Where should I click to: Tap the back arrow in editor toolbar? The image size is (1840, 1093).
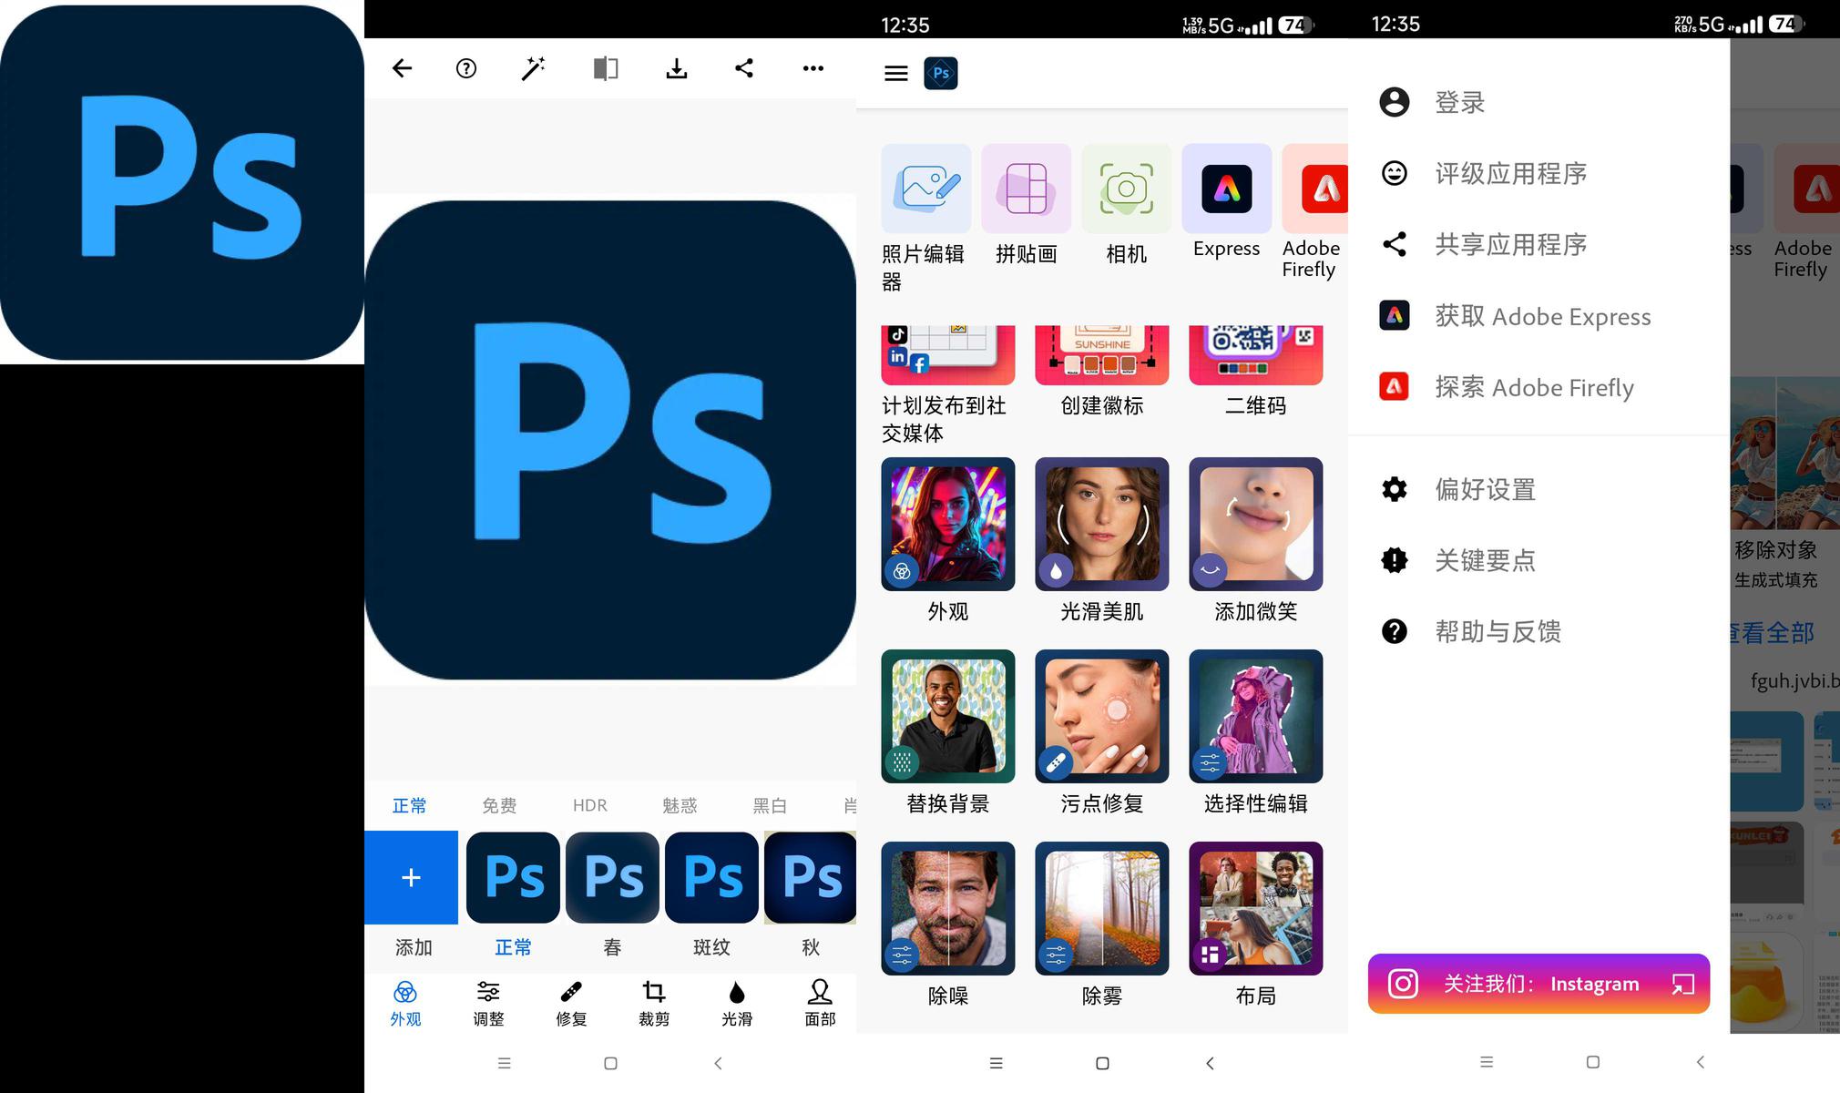402,68
